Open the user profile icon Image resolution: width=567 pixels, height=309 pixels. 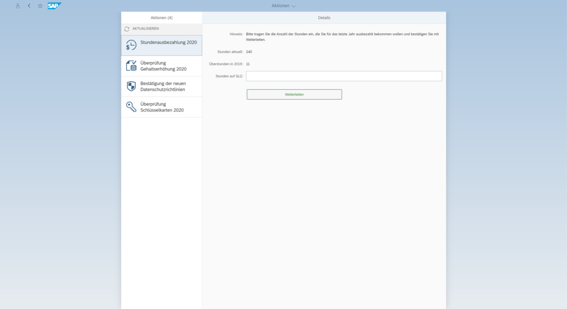[18, 6]
